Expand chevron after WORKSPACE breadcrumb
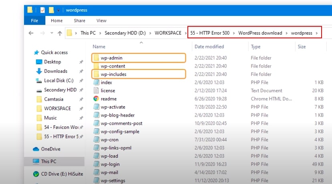 coord(186,33)
